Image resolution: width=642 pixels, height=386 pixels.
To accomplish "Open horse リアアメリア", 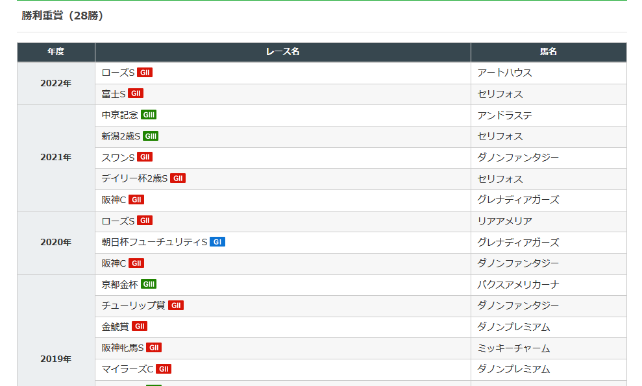I will (x=504, y=221).
